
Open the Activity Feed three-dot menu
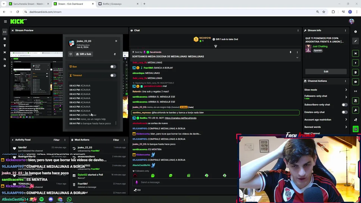coord(65,140)
